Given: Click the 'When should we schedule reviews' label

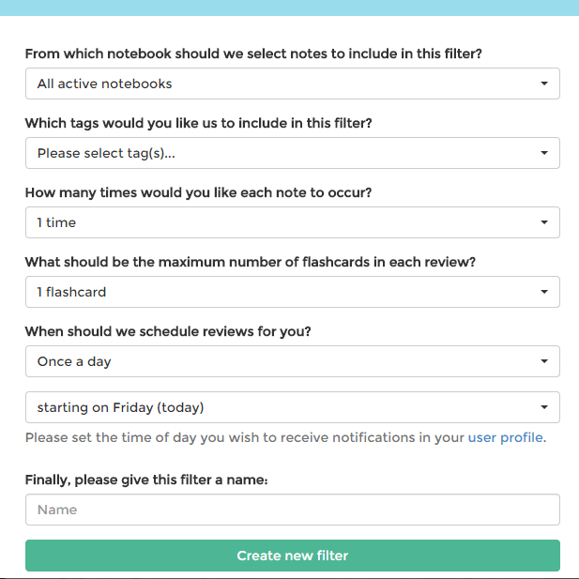Looking at the screenshot, I should coord(168,331).
